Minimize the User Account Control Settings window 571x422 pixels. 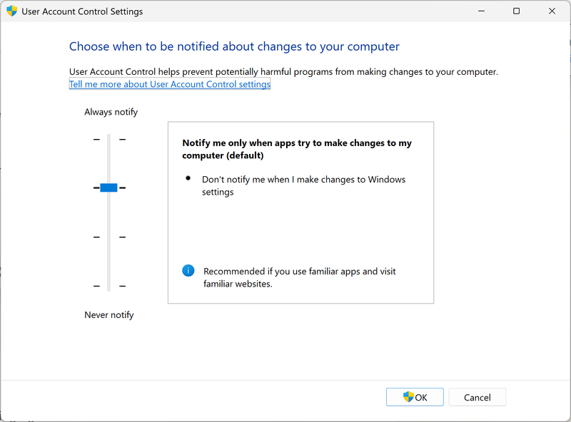(481, 11)
